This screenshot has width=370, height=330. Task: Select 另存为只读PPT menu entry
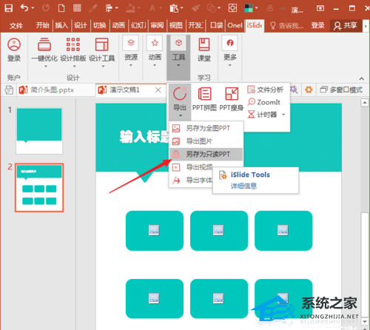206,154
